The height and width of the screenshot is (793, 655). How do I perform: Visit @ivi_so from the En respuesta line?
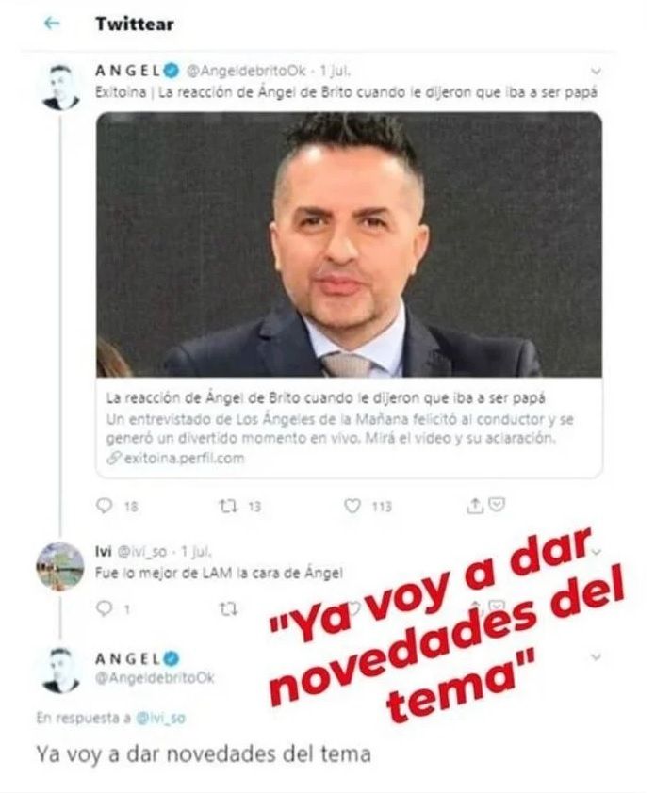[x=161, y=718]
